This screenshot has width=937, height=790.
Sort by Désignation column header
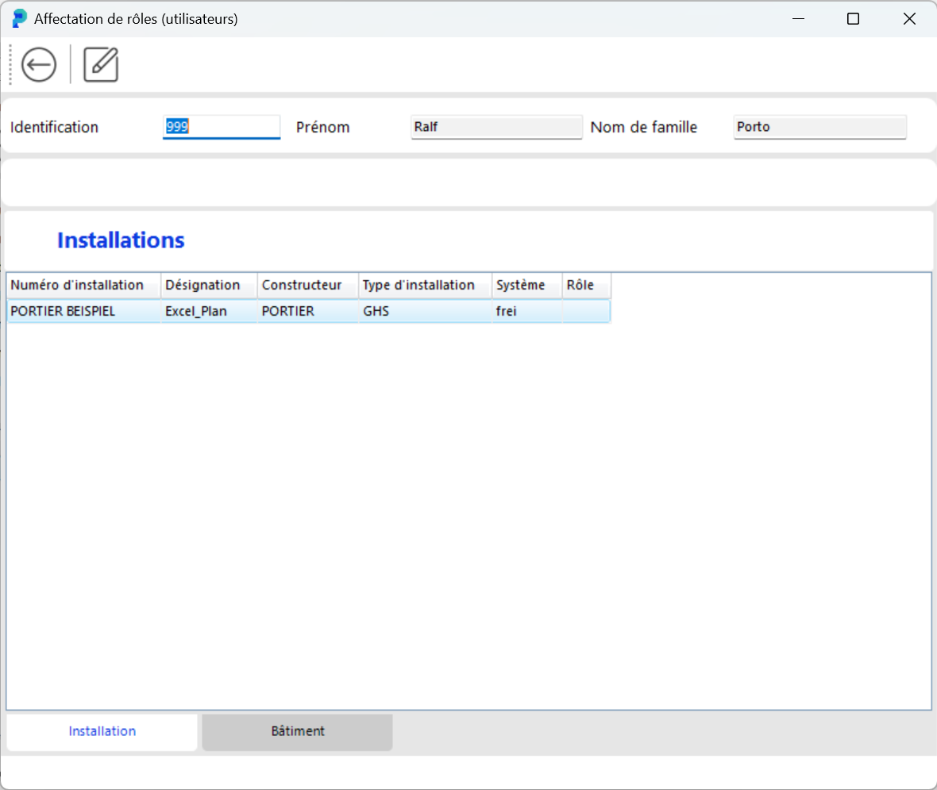209,286
